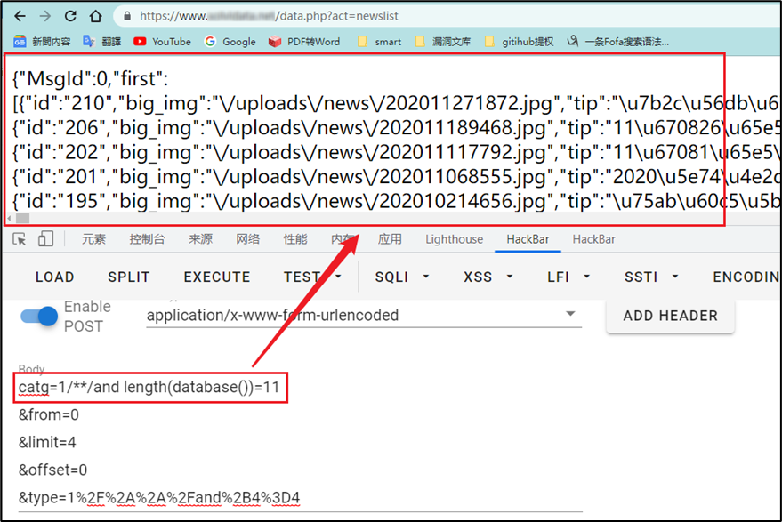Open the 一条Fofa搜索语法 bookmark
The width and height of the screenshot is (782, 522).
click(618, 42)
